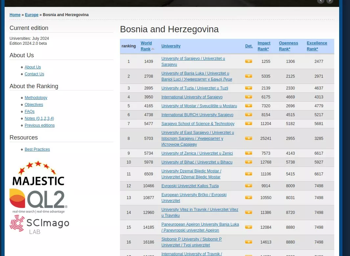This screenshot has width=350, height=256.
Task: Go to Europe breadcrumb link
Action: [32, 15]
